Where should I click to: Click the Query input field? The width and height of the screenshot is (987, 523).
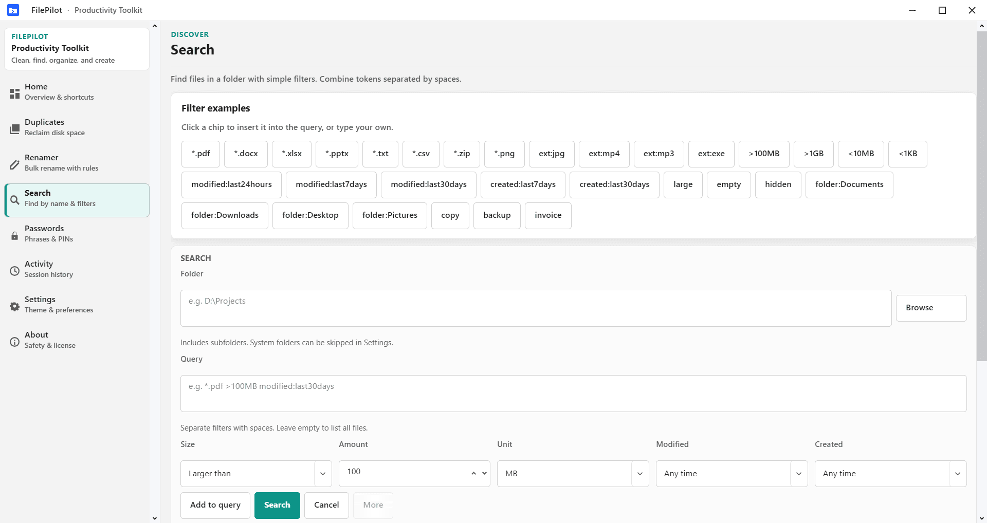[573, 394]
